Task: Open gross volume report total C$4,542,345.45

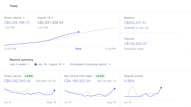Action: 17,81
